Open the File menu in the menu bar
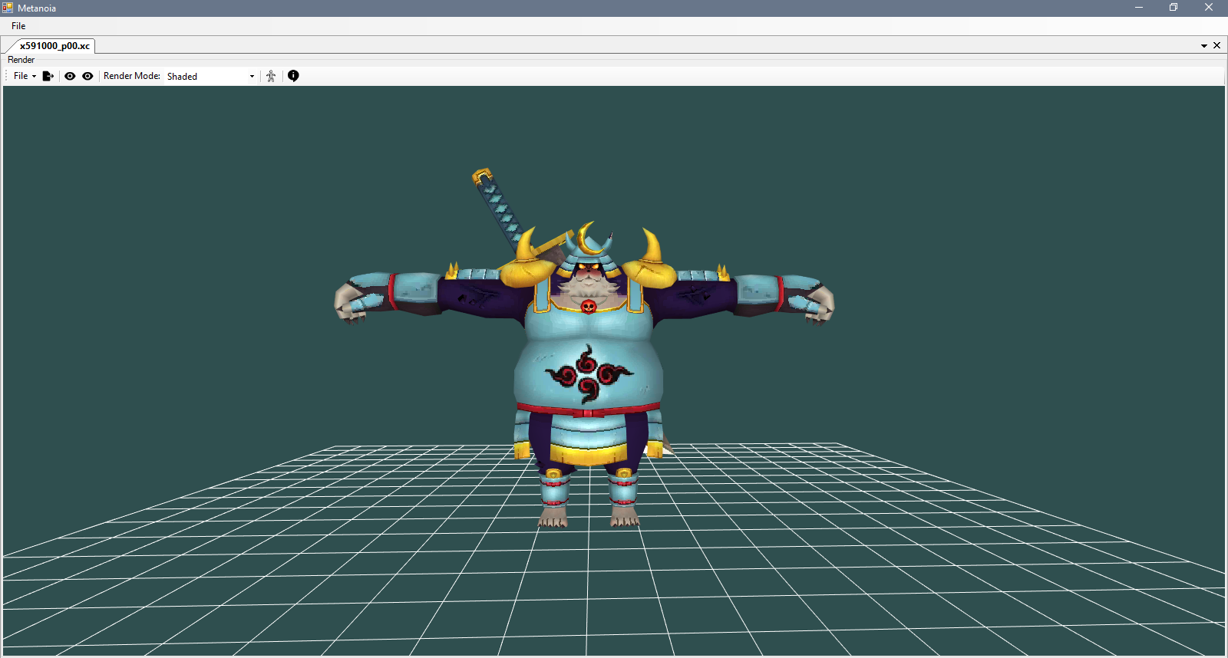The image size is (1228, 658). (18, 26)
